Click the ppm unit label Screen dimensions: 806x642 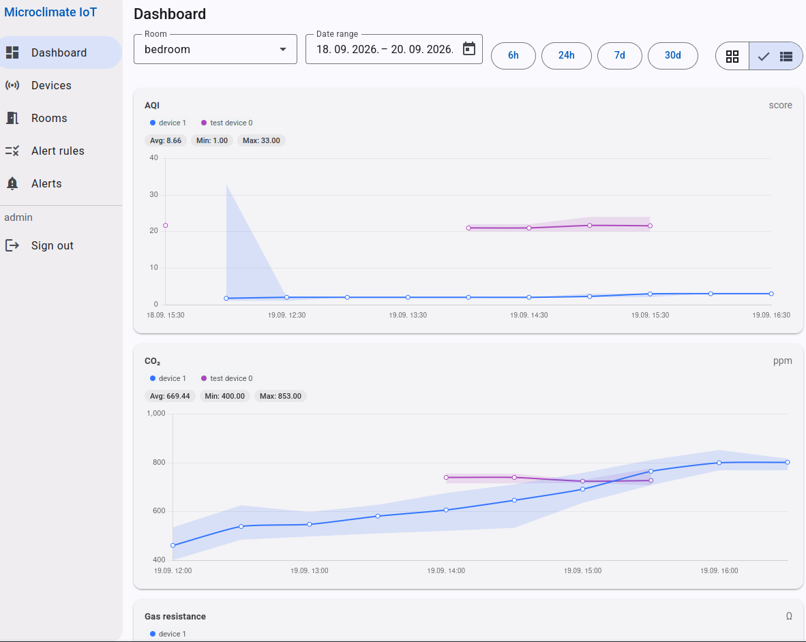click(x=782, y=361)
